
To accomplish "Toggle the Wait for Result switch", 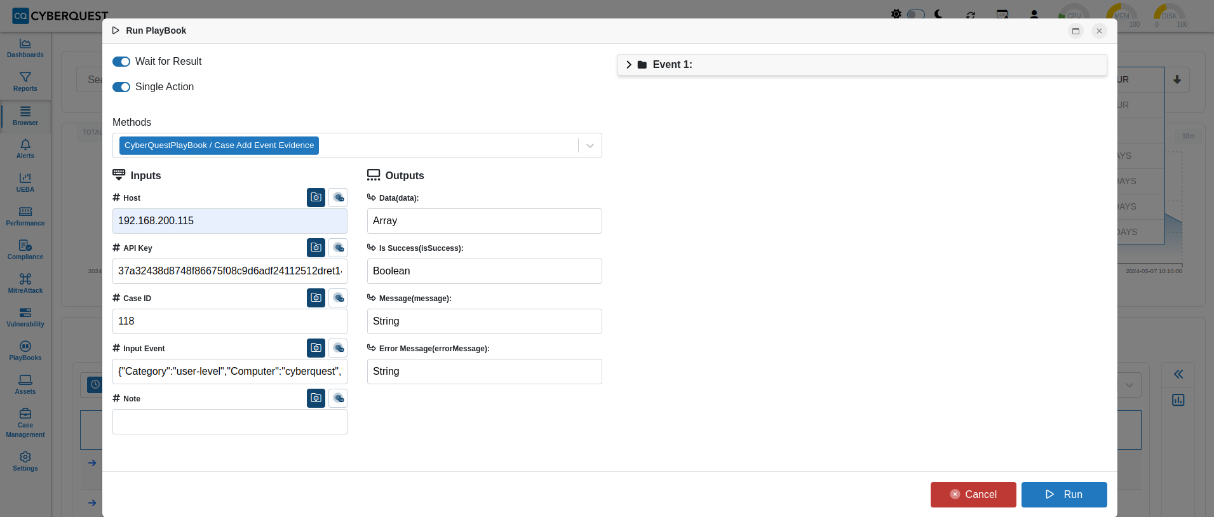I will click(x=121, y=62).
